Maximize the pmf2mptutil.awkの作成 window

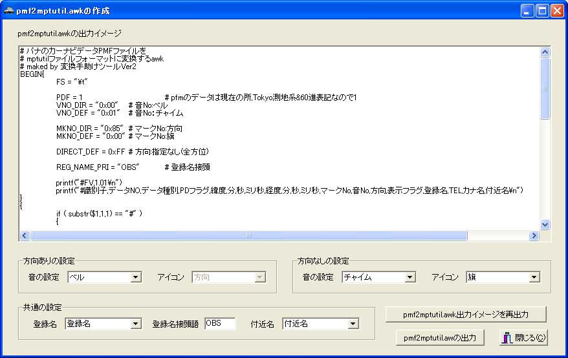pyautogui.click(x=542, y=11)
